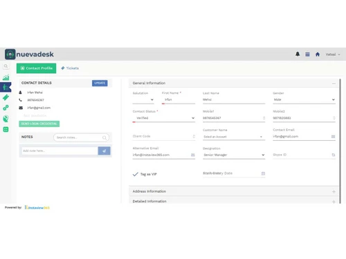Select the Contact Profile tab
346x259 pixels.
pos(36,68)
